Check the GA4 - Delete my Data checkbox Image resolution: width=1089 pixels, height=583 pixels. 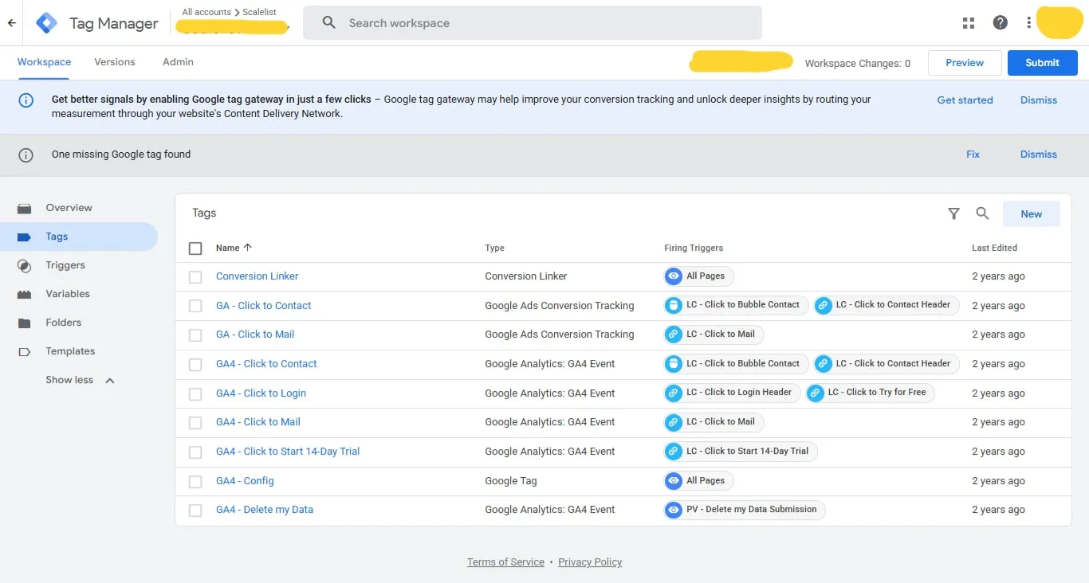point(195,511)
